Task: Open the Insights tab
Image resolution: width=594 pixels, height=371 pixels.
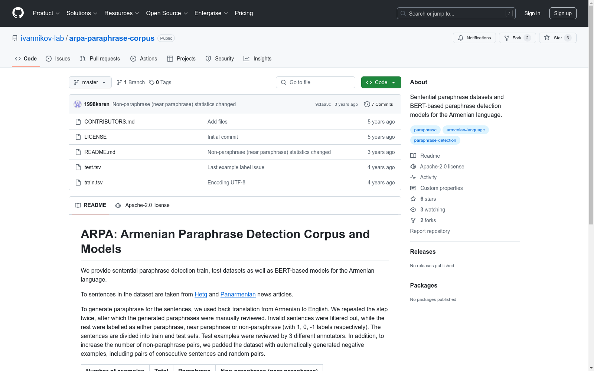Action: pyautogui.click(x=257, y=59)
